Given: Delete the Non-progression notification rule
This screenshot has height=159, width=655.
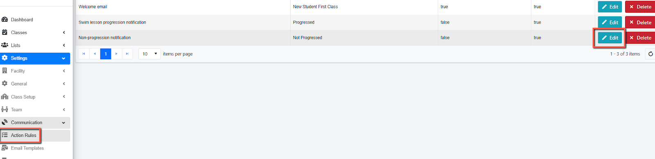Looking at the screenshot, I should click(x=640, y=38).
